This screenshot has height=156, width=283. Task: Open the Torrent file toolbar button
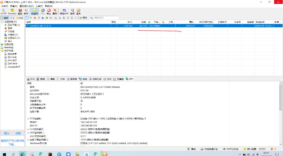coord(12,11)
